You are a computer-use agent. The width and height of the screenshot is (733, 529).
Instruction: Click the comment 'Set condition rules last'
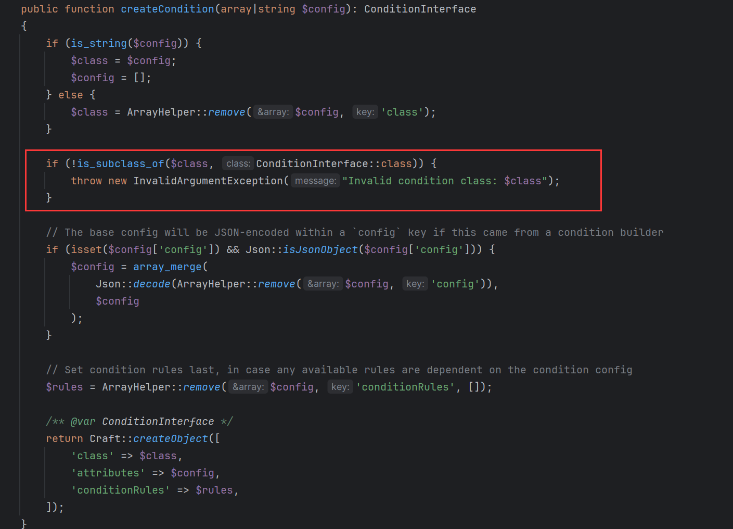point(339,370)
